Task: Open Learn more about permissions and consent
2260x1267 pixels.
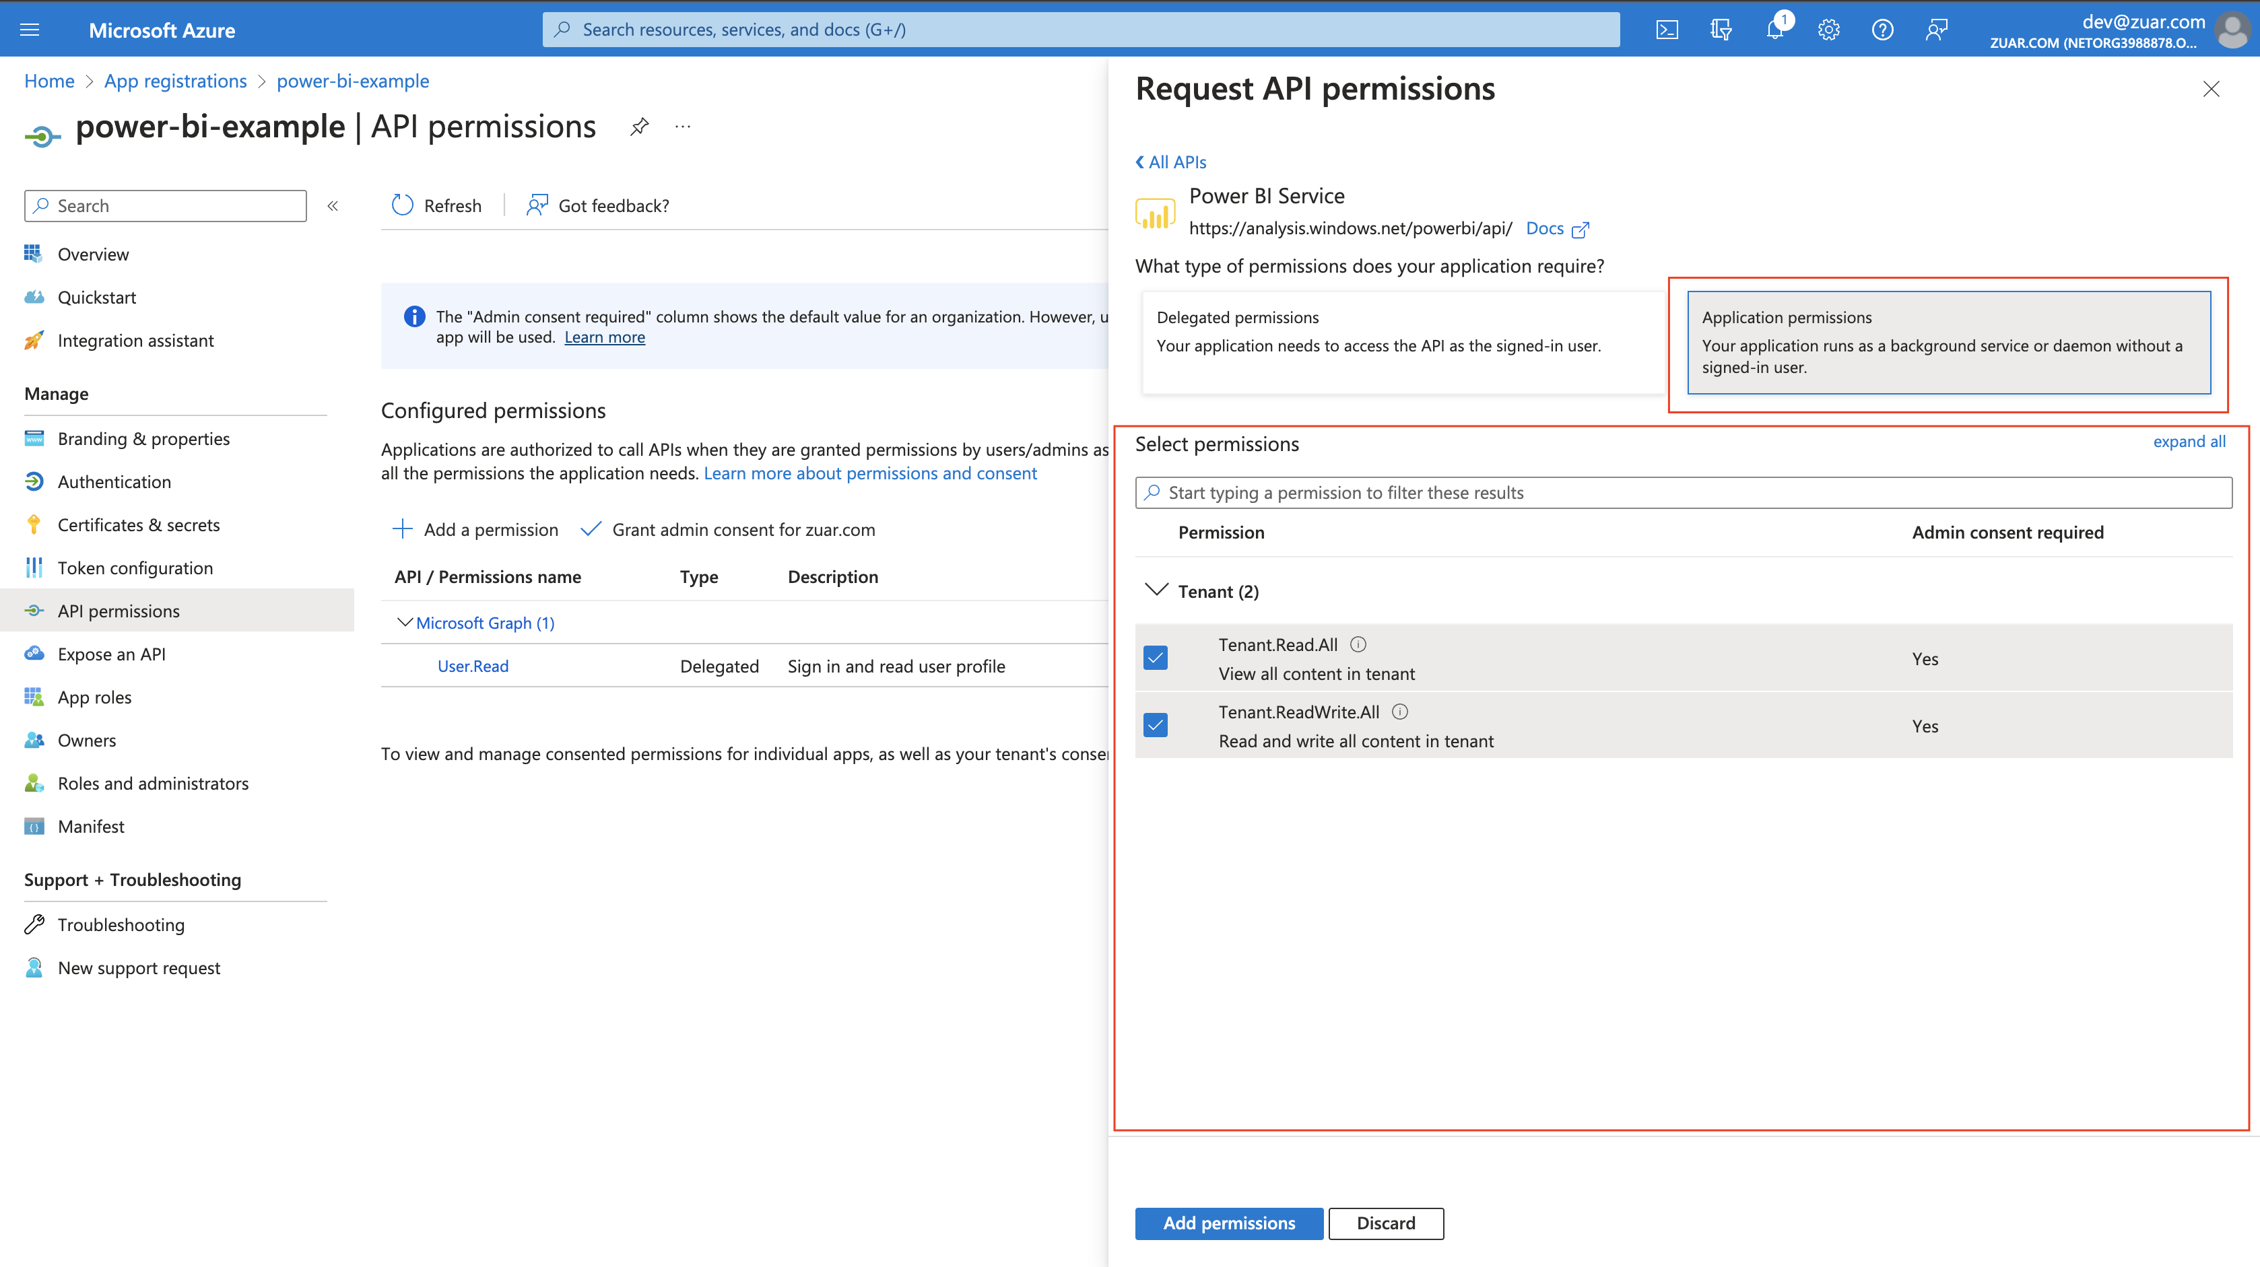Action: pos(870,473)
